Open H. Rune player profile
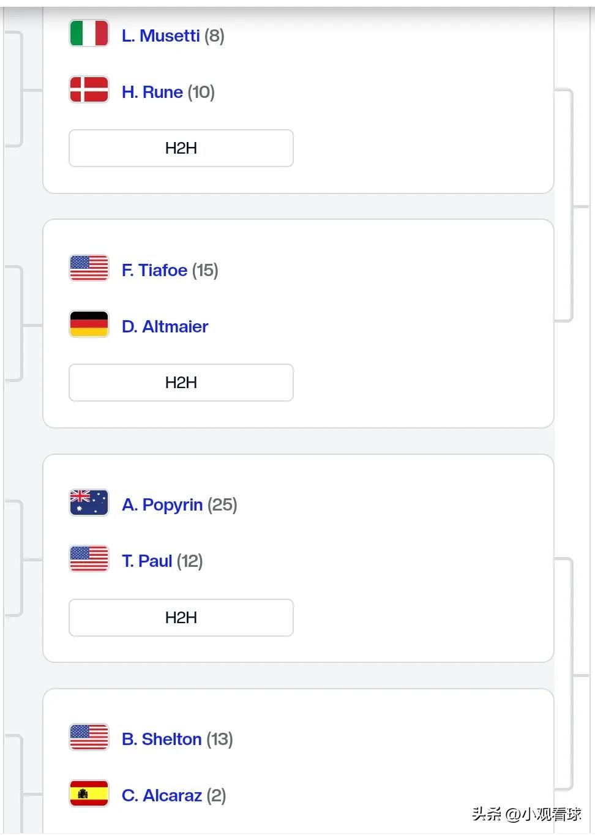 coord(152,92)
